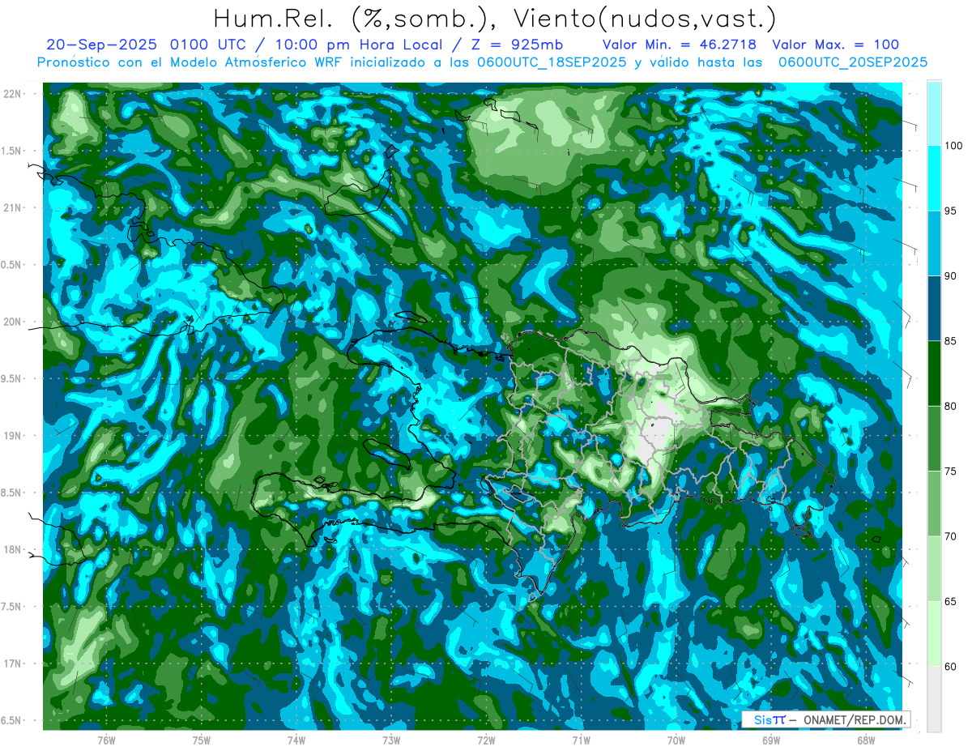Click the latitude label '6.5N'
Viewport: 972px width, 751px height.
pyautogui.click(x=11, y=720)
